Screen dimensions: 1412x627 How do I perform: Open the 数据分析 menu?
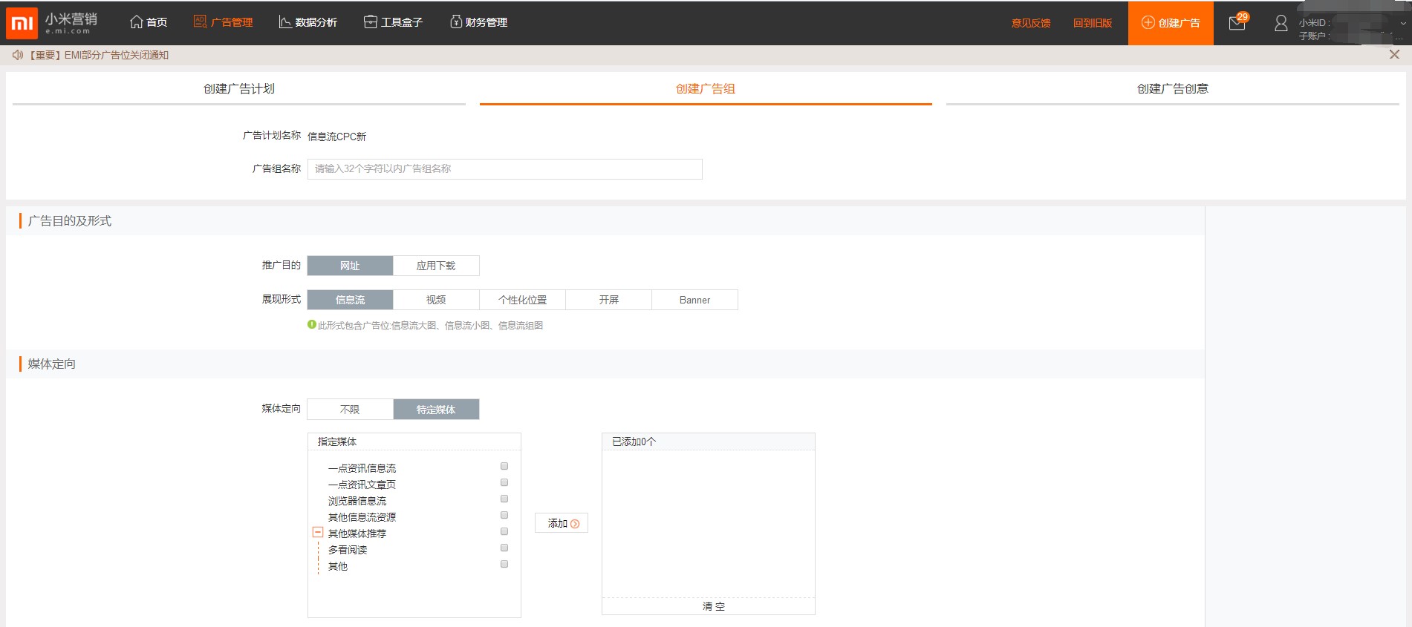[308, 22]
